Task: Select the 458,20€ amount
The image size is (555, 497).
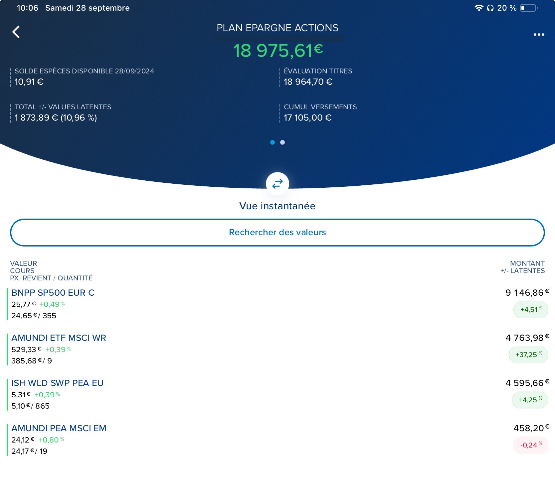Action: [531, 428]
